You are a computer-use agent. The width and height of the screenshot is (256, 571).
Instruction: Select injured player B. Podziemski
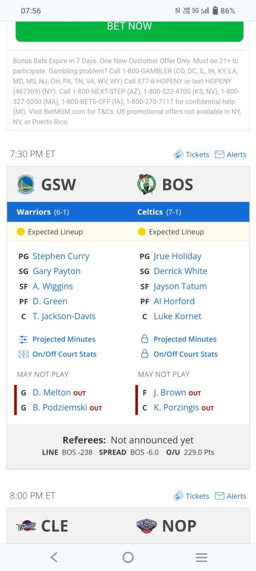point(60,408)
